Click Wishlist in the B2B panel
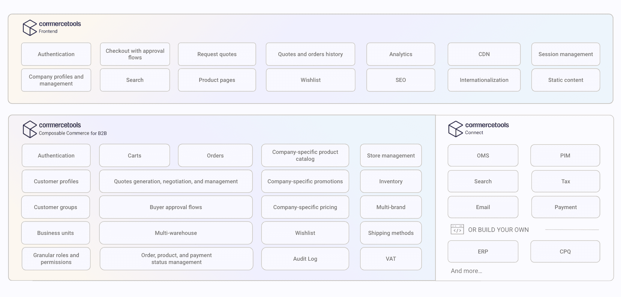621x297 pixels. (x=305, y=233)
